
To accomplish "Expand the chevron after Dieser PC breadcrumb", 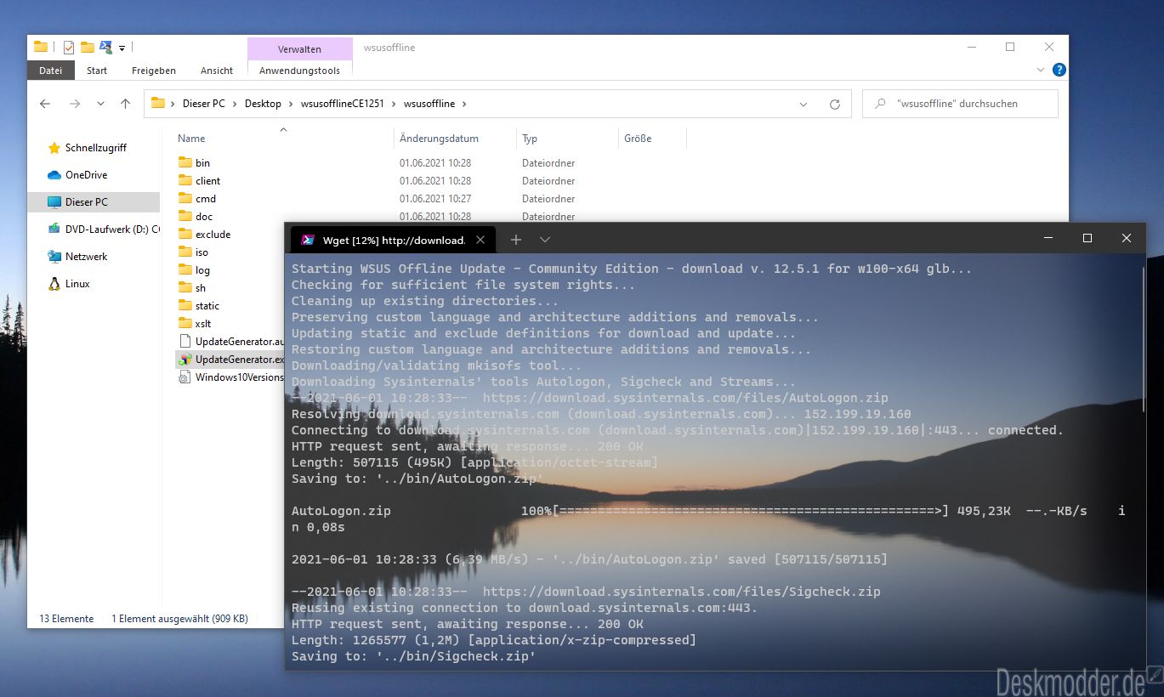I will (235, 104).
